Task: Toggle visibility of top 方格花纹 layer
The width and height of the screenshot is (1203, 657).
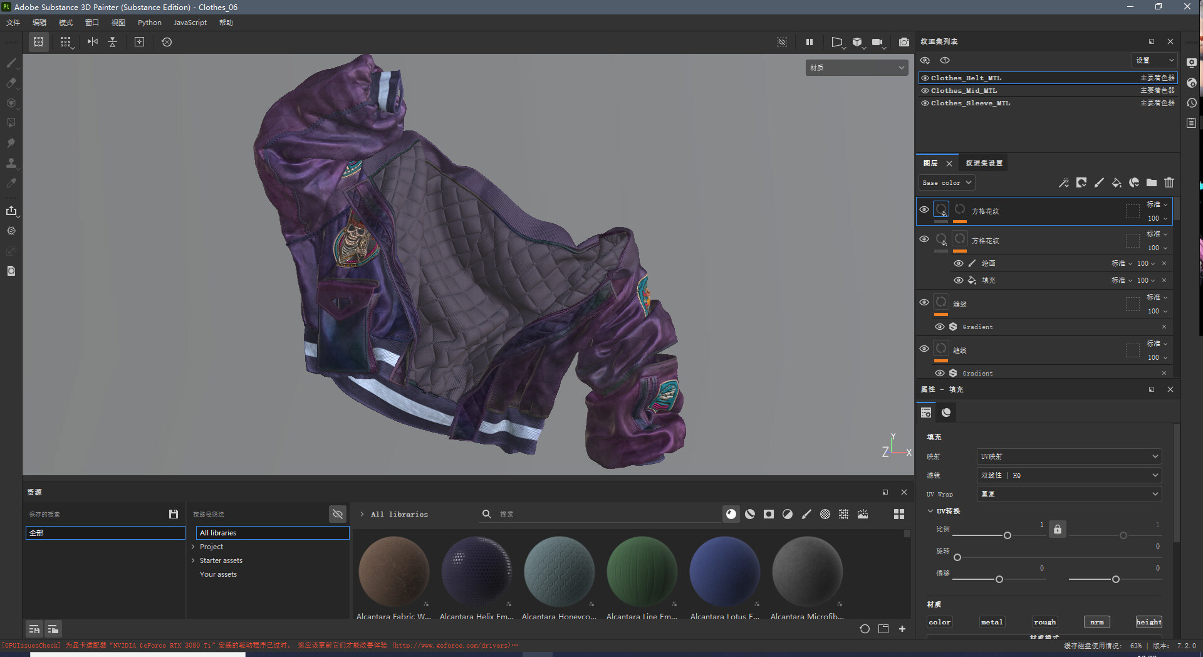Action: pyautogui.click(x=924, y=209)
